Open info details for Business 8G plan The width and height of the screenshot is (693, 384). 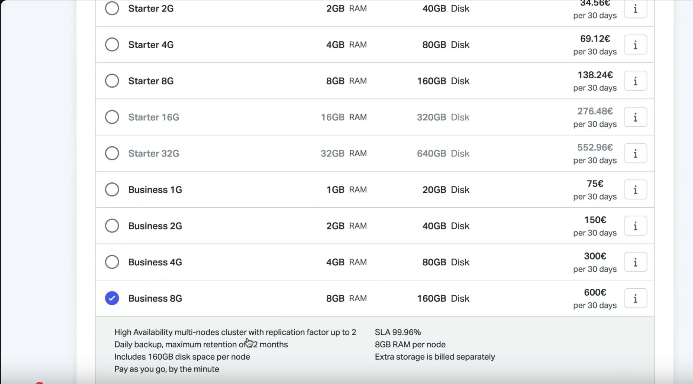635,298
